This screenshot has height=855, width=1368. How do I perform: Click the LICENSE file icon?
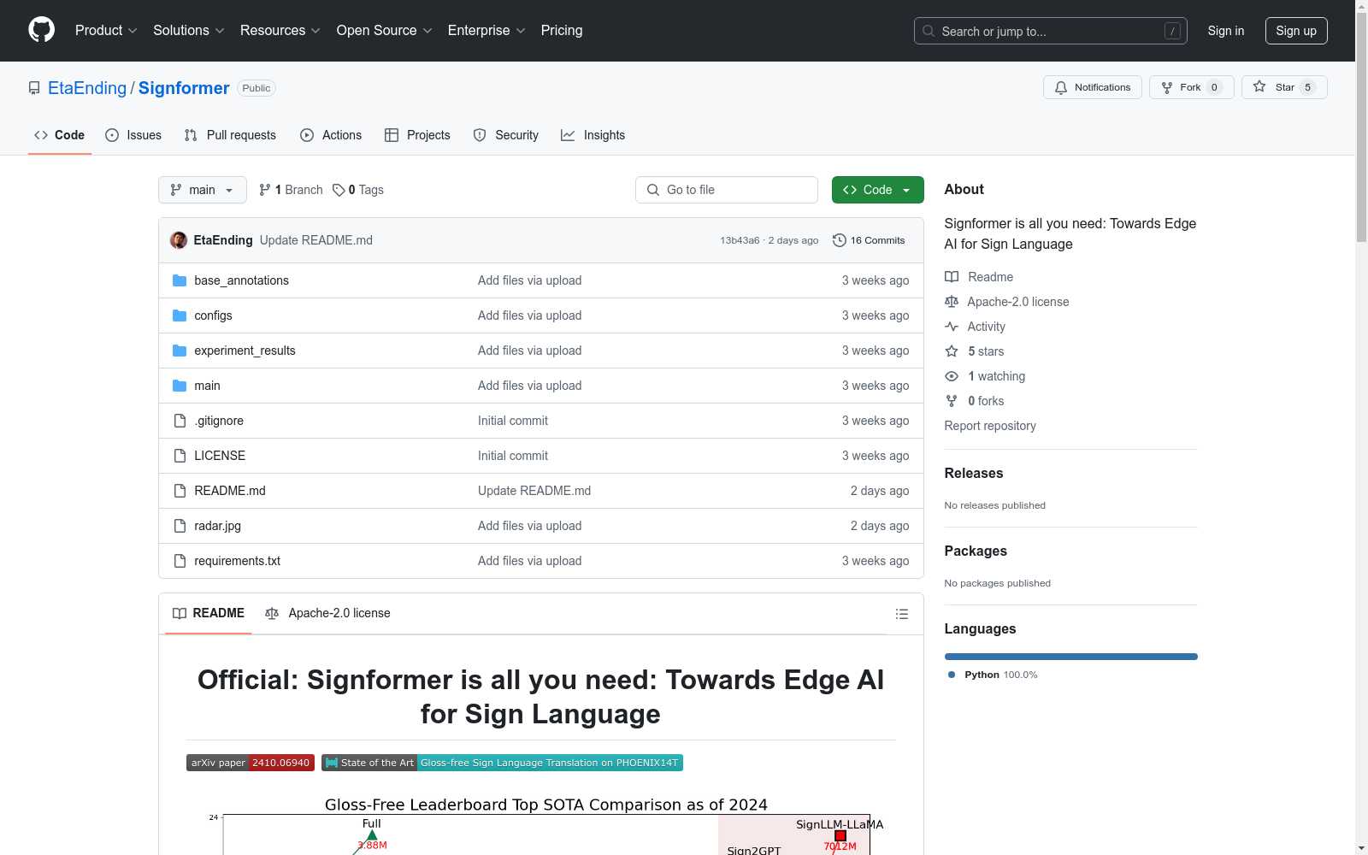pyautogui.click(x=180, y=456)
